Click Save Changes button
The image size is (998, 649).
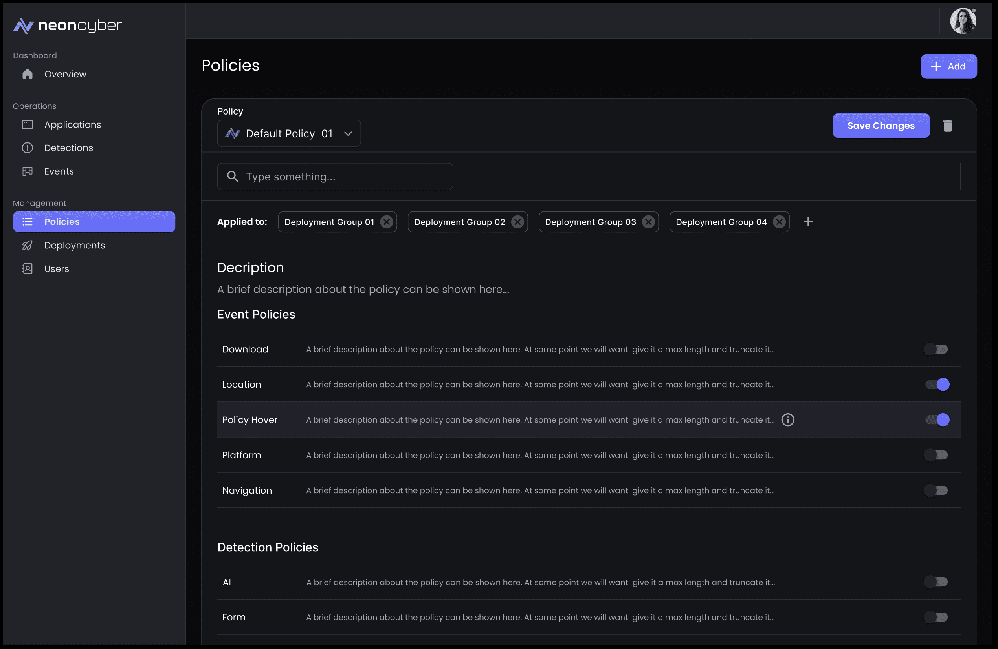click(881, 126)
